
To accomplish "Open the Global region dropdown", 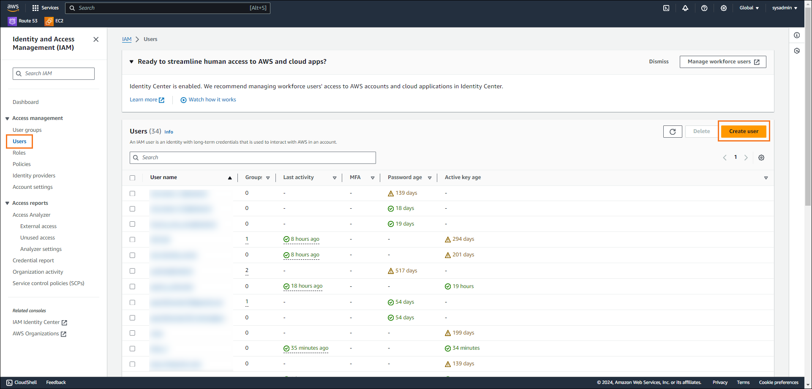I will tap(749, 8).
